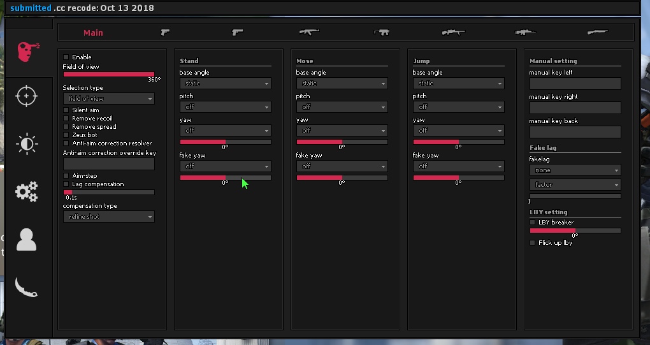Click the Anti-aim correction override key field
The image size is (650, 345).
pos(108,164)
